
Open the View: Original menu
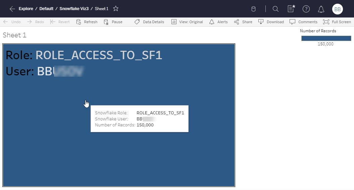[187, 22]
